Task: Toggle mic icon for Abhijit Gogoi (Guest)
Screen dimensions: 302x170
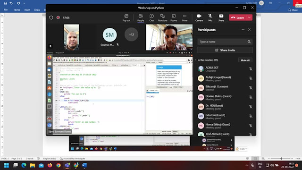Action: (251, 78)
